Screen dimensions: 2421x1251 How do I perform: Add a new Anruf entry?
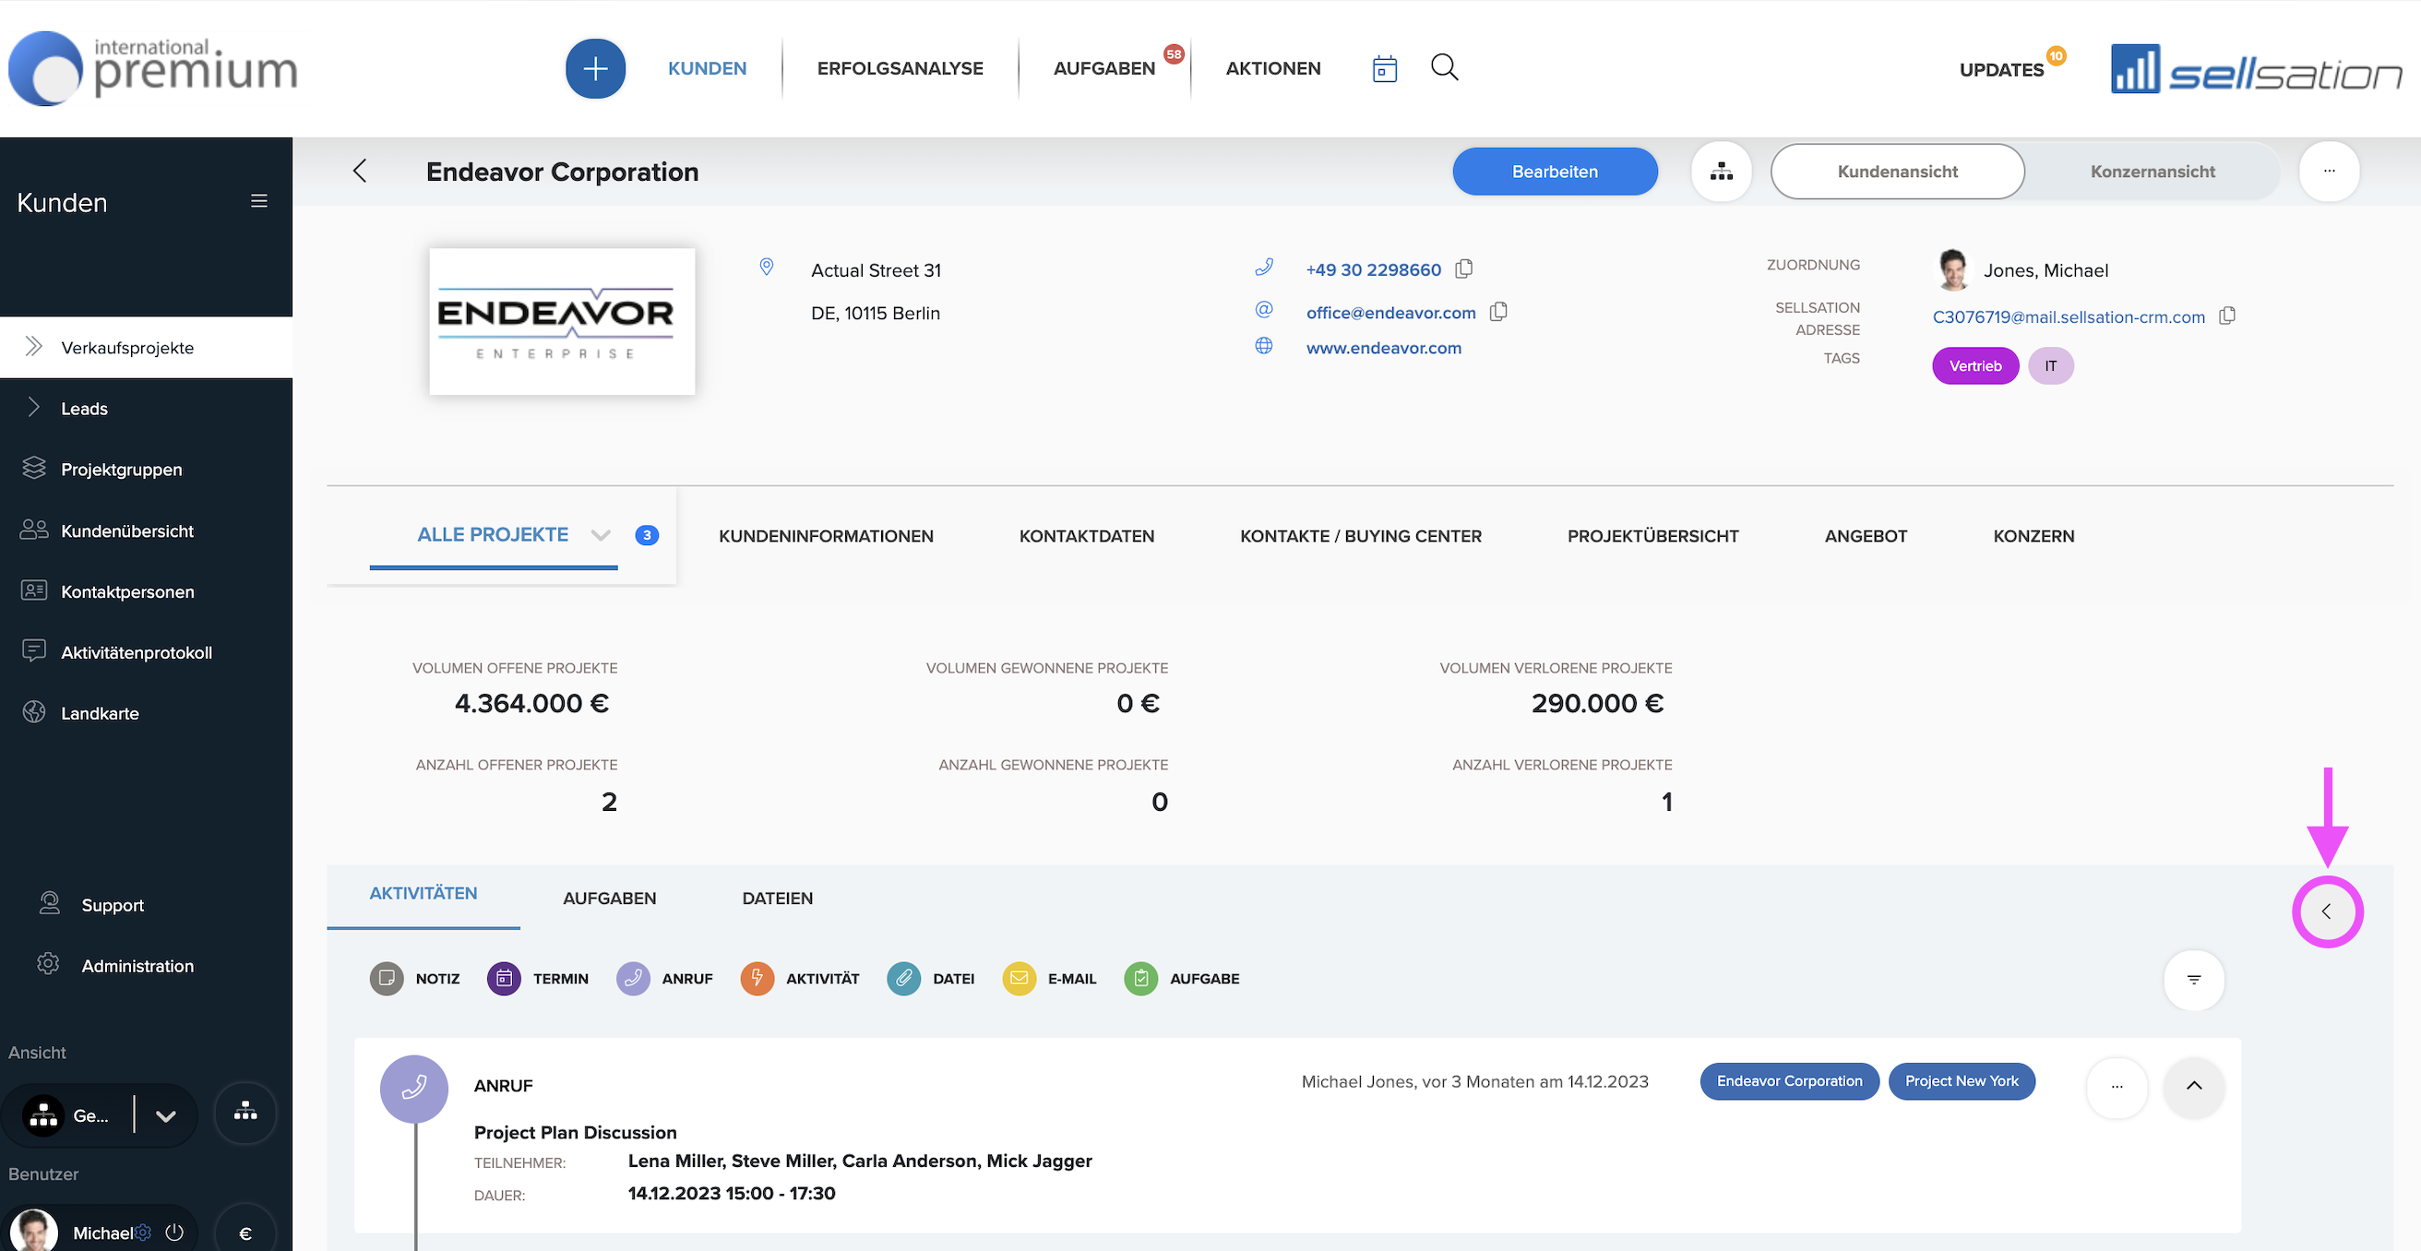[x=664, y=979]
